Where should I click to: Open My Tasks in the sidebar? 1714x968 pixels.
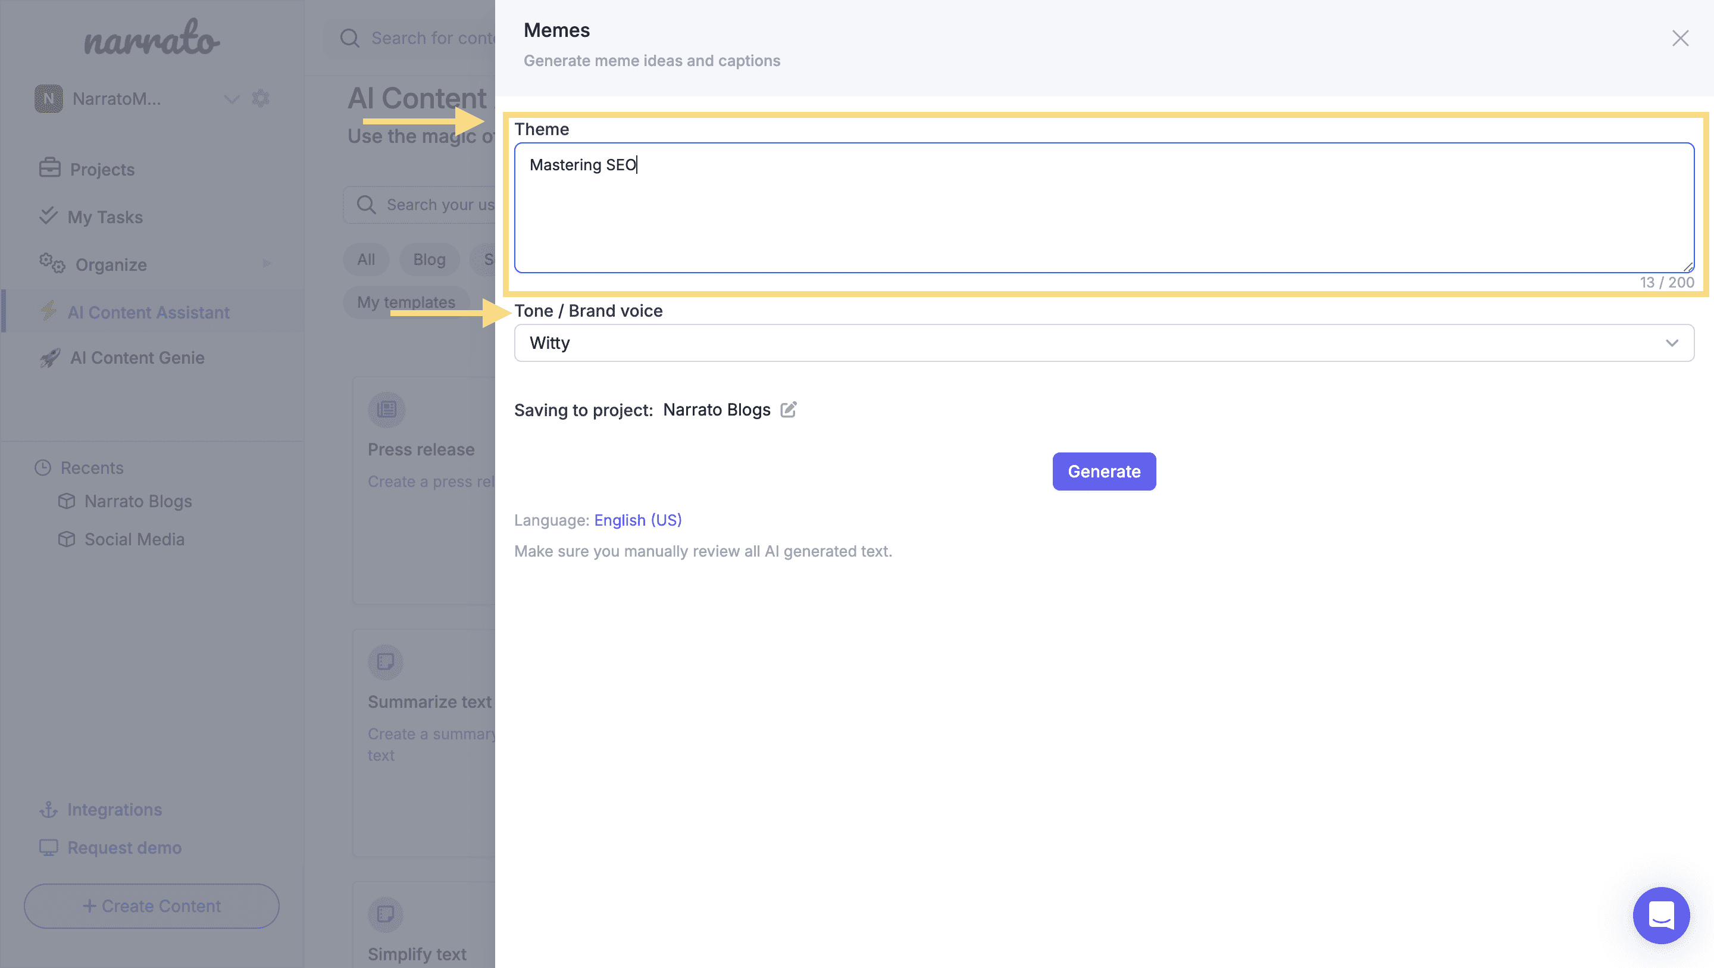(105, 217)
